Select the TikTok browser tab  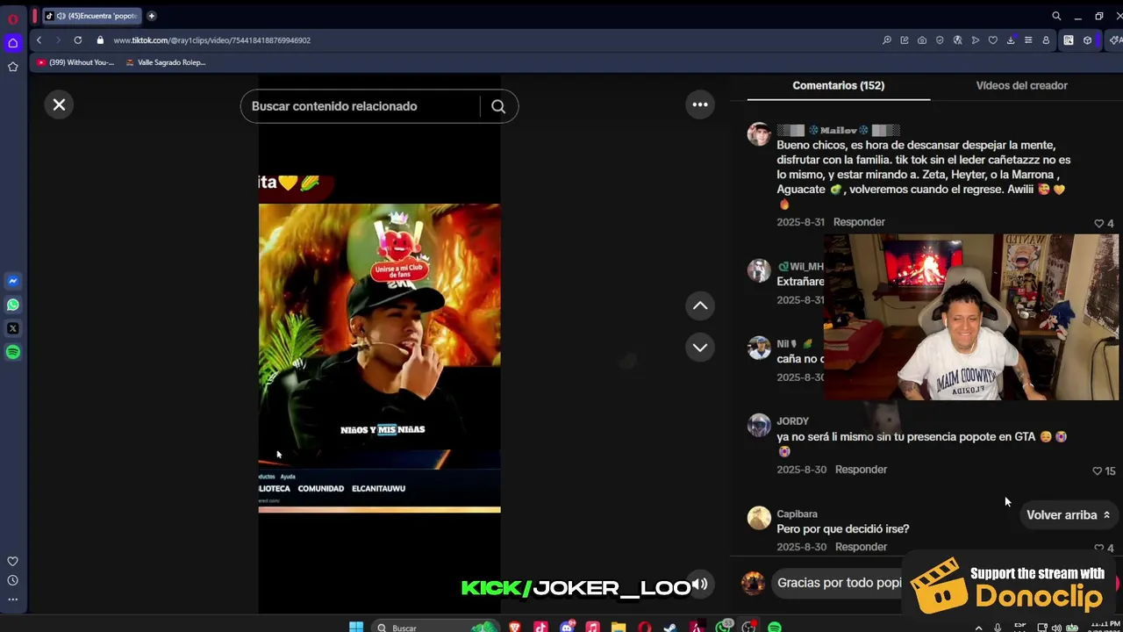coord(90,16)
